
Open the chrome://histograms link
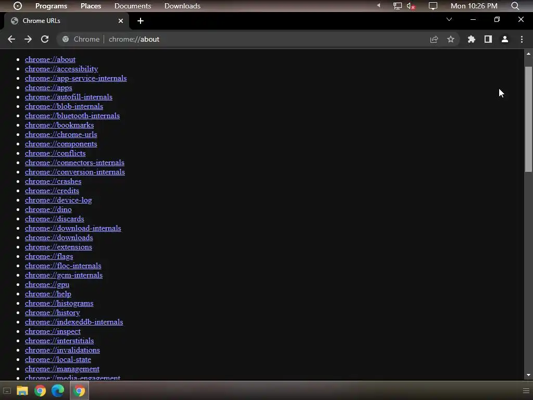(x=59, y=304)
